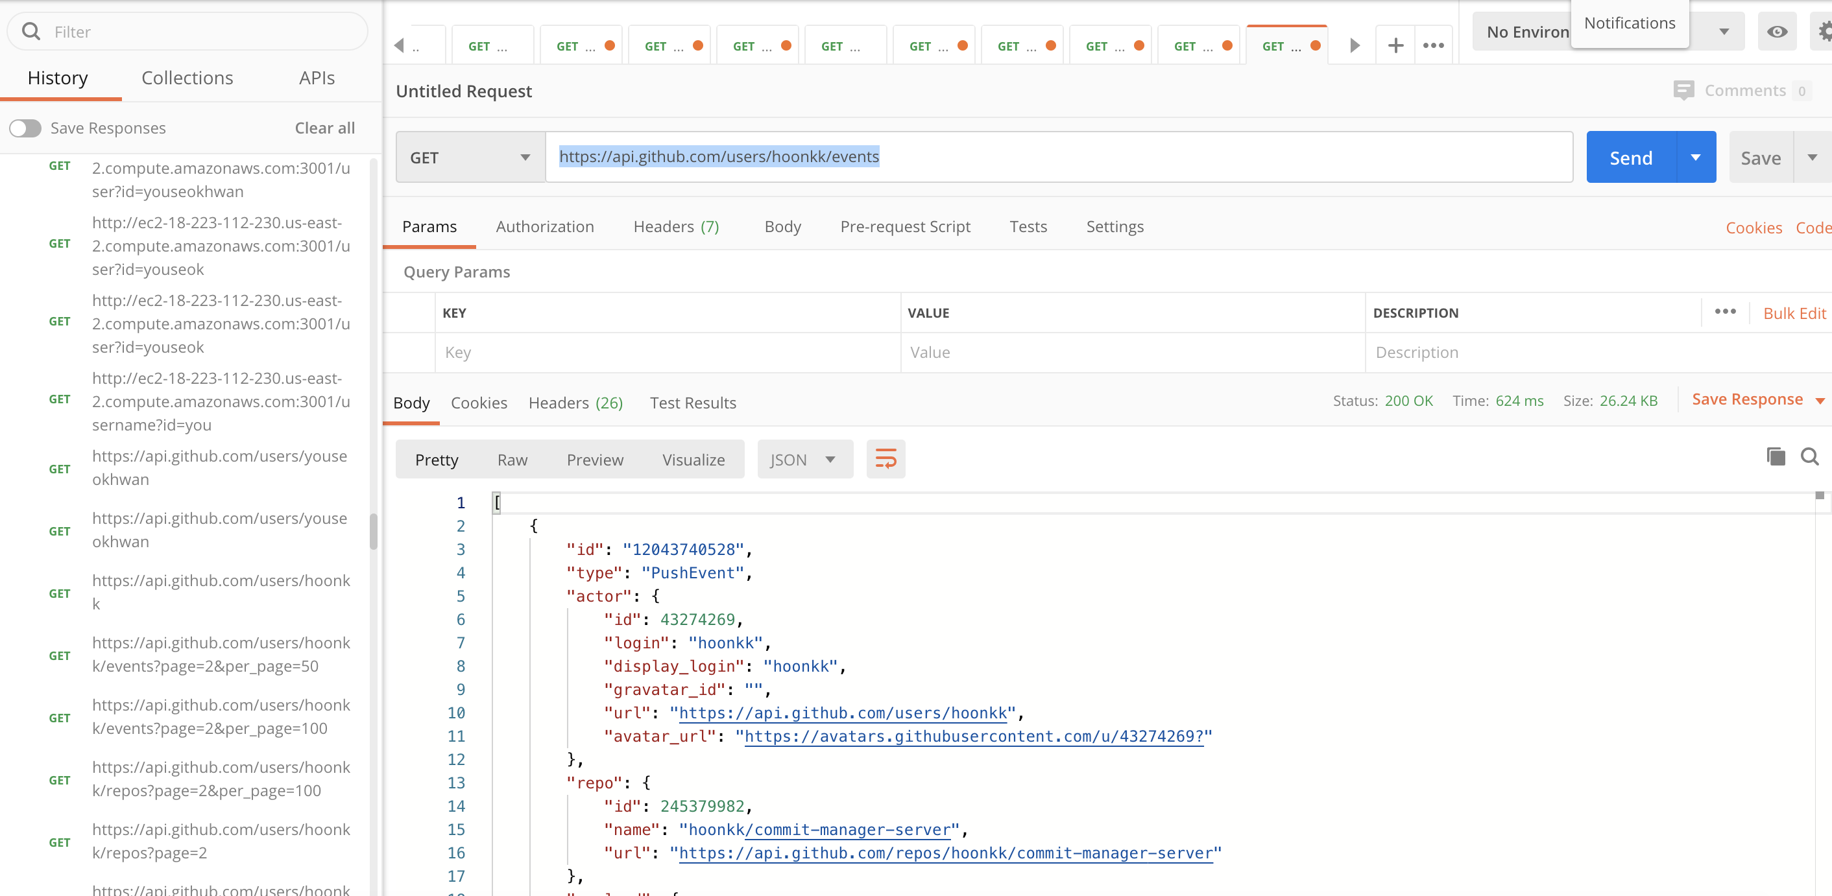Image resolution: width=1832 pixels, height=896 pixels.
Task: Click the query param Value field
Action: [x=1133, y=353]
